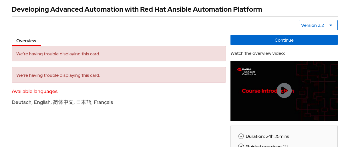Viewport: 358px width, 147px height.
Task: Click English in the languages list
Action: 42,102
